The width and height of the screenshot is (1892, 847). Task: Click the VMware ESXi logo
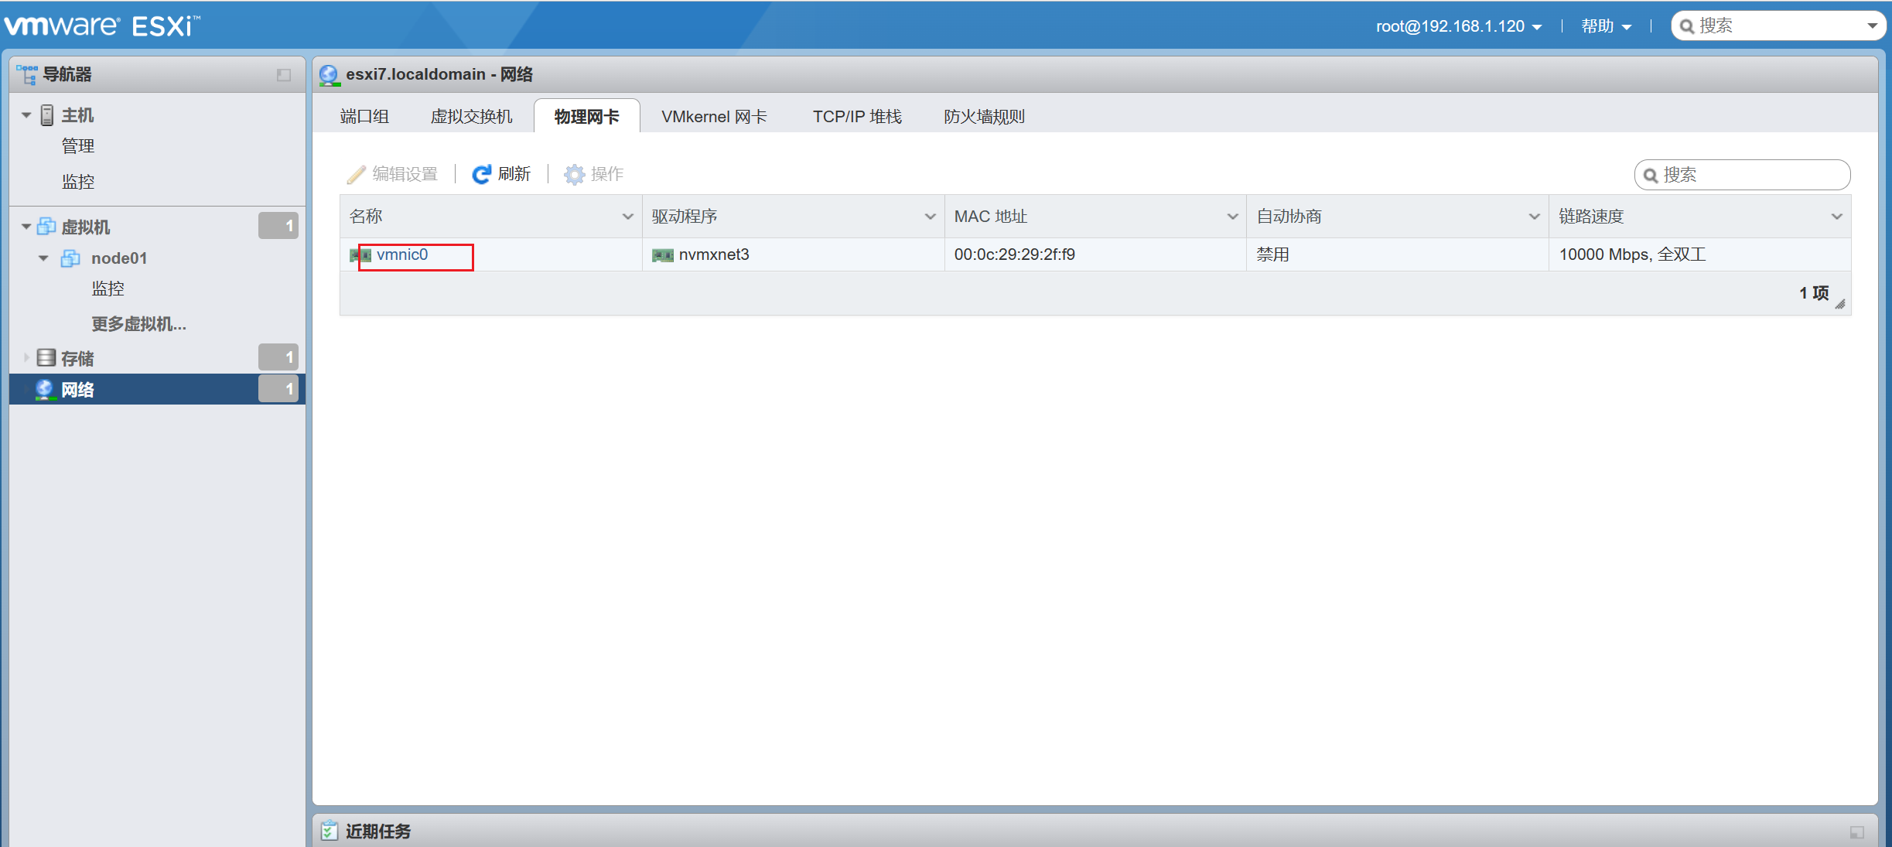tap(101, 26)
